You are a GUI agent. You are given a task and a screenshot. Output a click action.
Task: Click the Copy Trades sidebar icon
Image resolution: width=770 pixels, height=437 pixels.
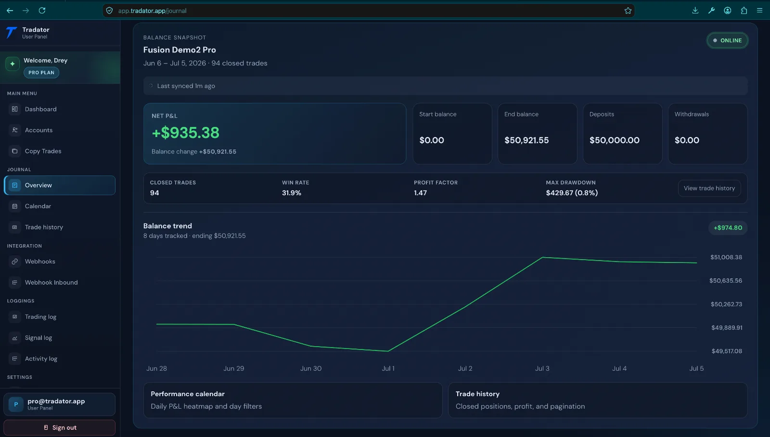coord(15,151)
